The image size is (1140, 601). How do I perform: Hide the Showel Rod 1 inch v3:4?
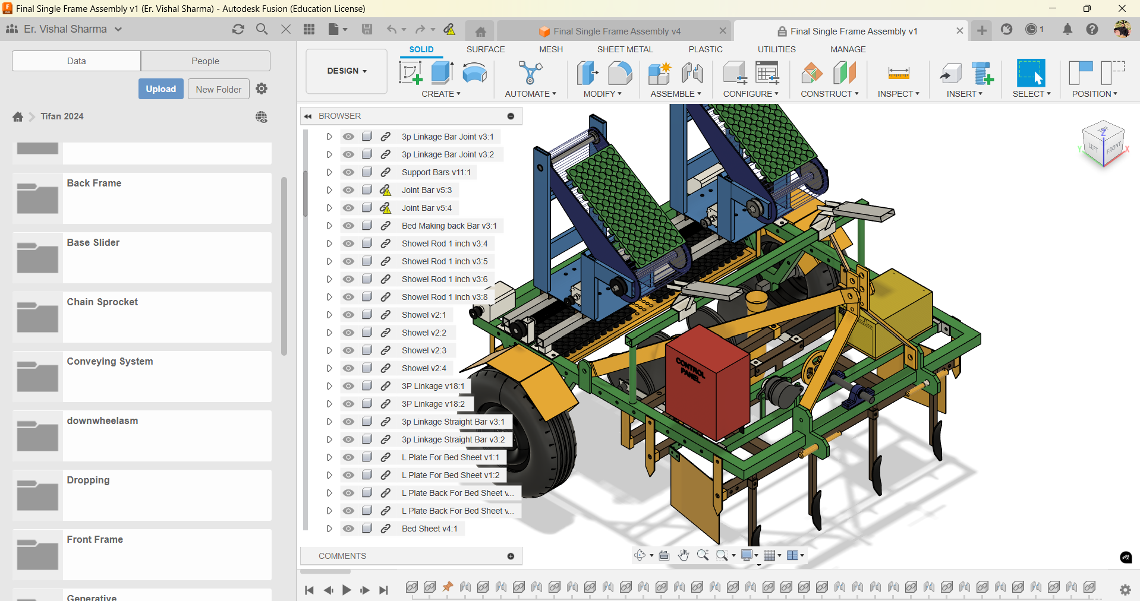348,243
